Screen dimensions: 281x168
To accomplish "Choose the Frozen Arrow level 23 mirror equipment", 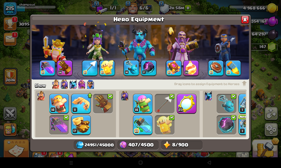I will click(x=186, y=104).
